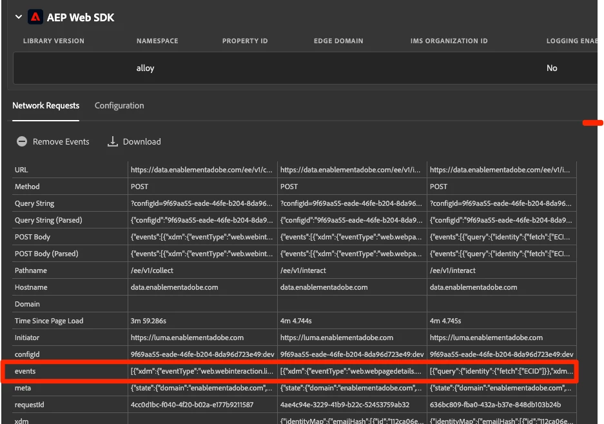Screen dimensions: 604x424
Task: Open the Configuration tab
Action: coord(119,106)
